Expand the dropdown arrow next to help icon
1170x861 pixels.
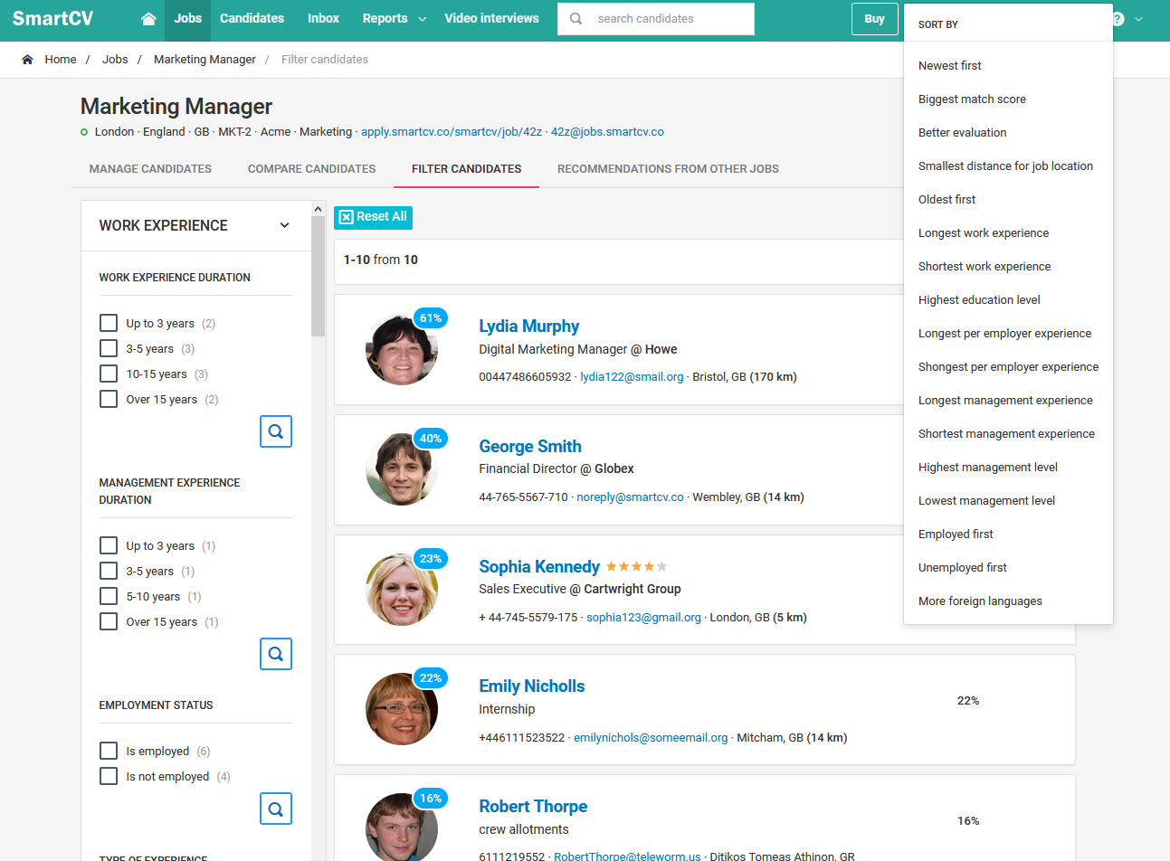[1138, 19]
